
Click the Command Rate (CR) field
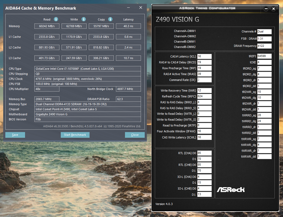point(204,80)
